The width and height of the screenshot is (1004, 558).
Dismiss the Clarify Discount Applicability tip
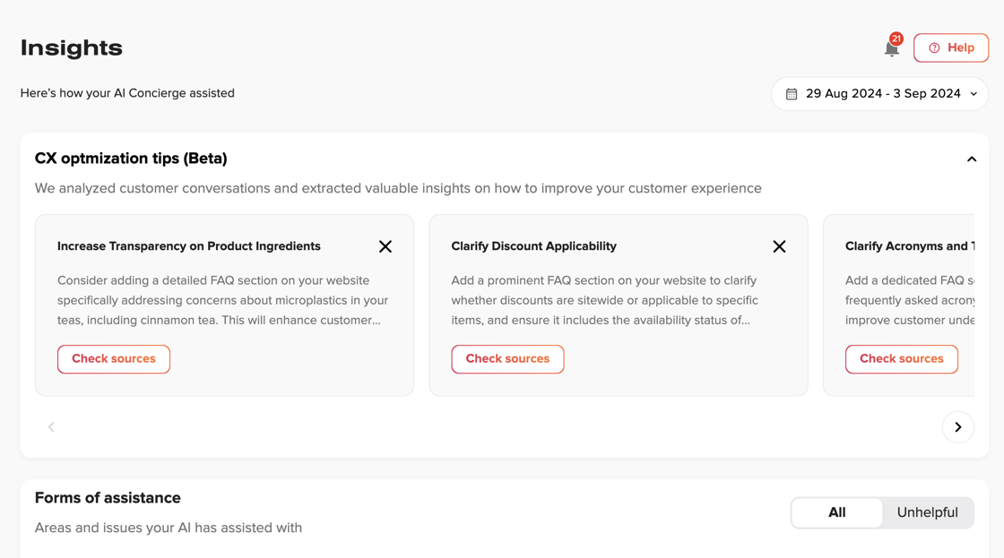pos(779,246)
